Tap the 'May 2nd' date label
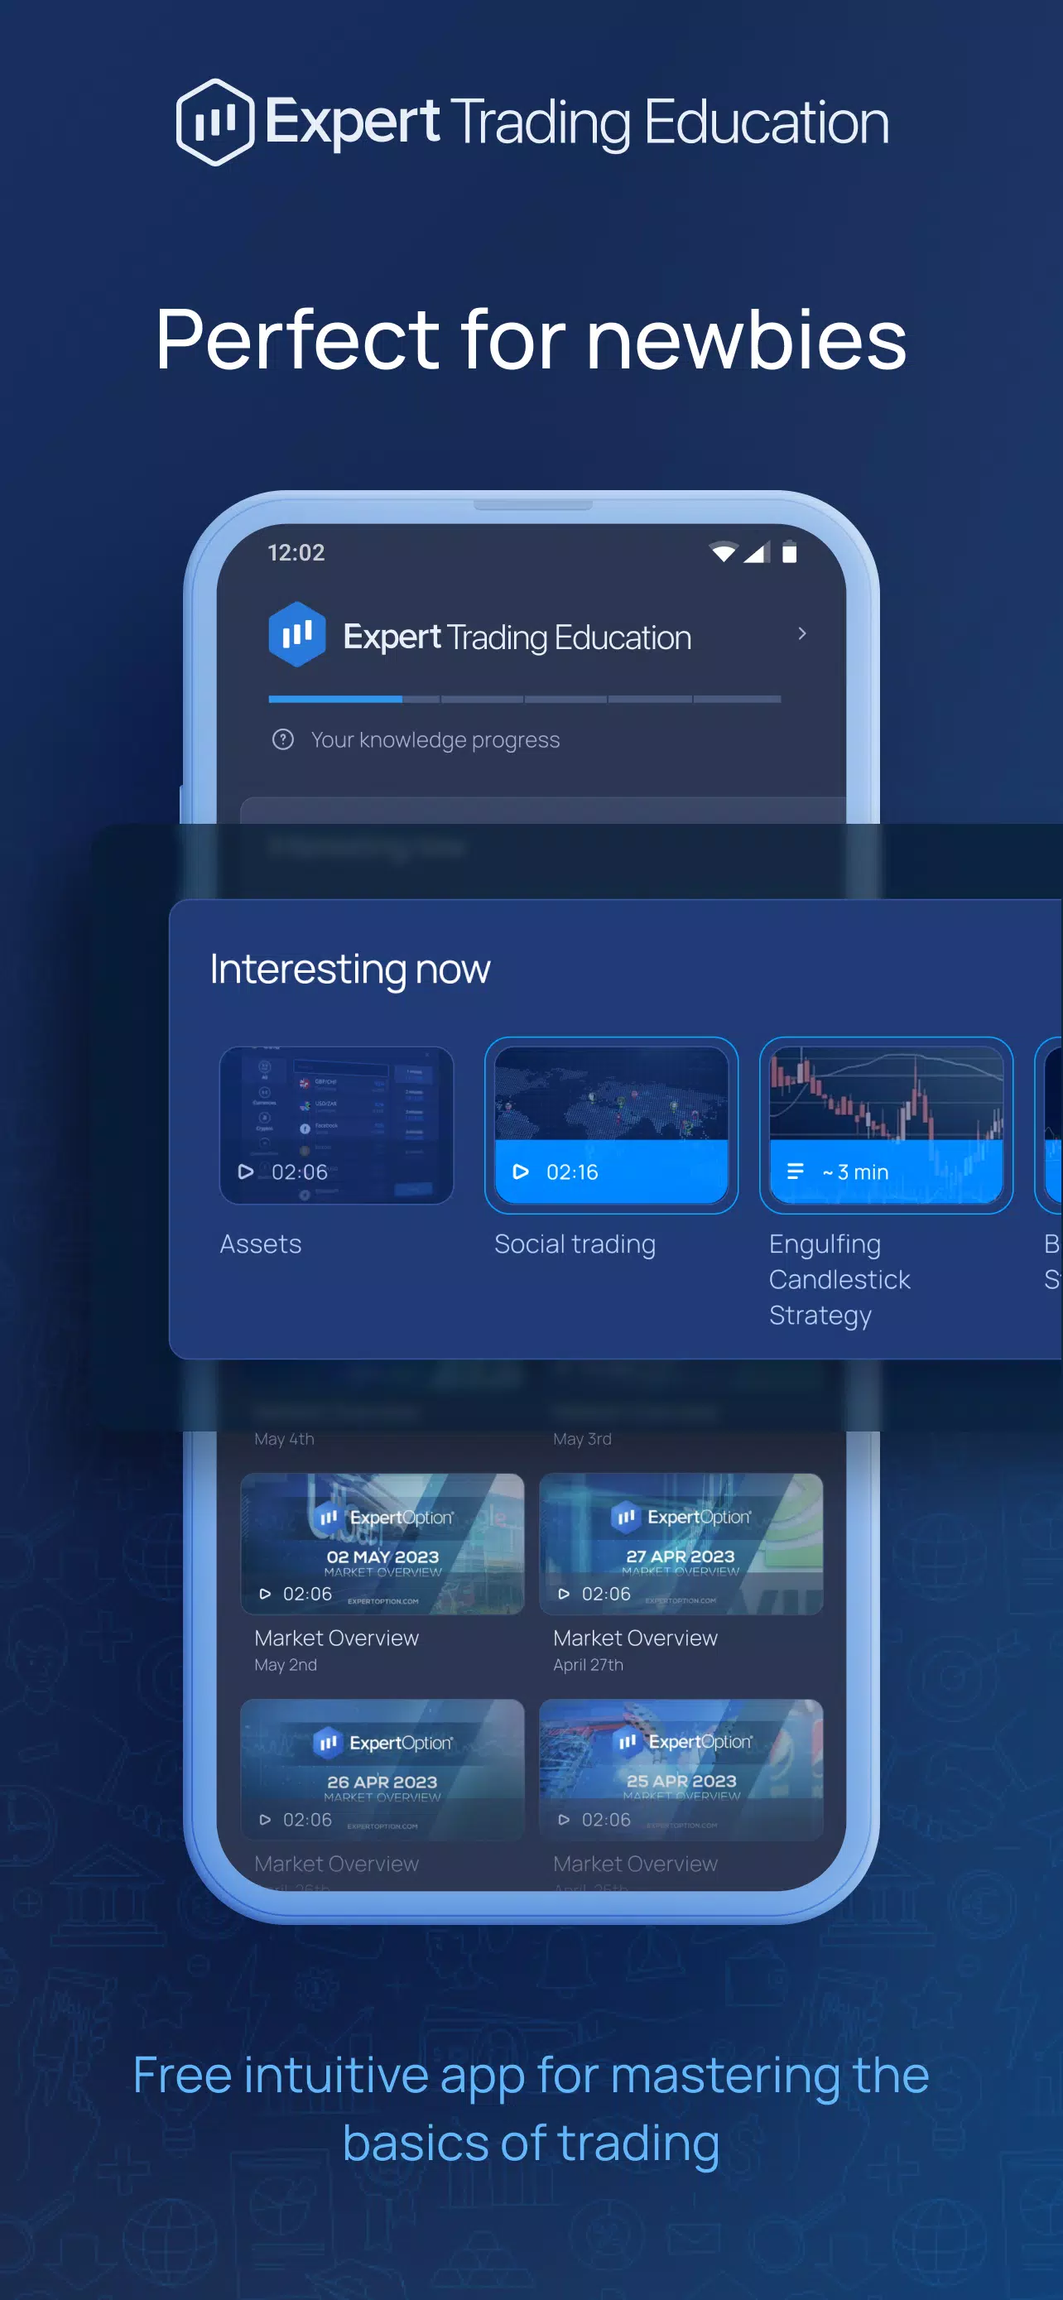The height and width of the screenshot is (2300, 1063). click(286, 1664)
